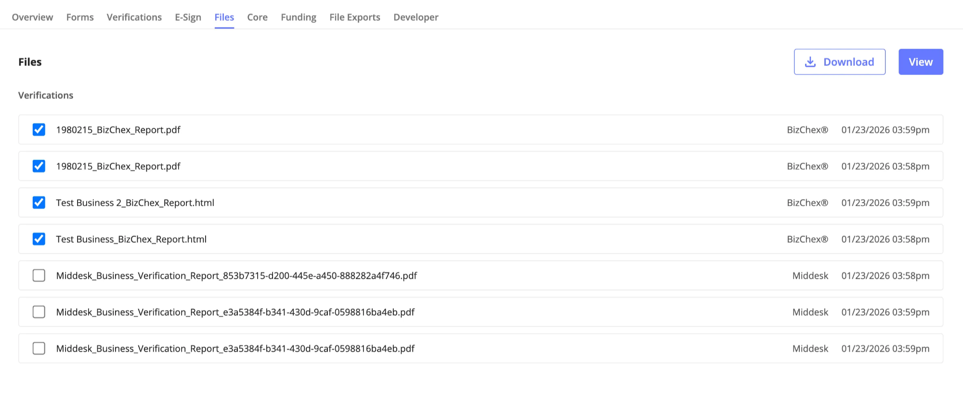The width and height of the screenshot is (963, 394).
Task: Open the Forms tab
Action: tap(80, 17)
